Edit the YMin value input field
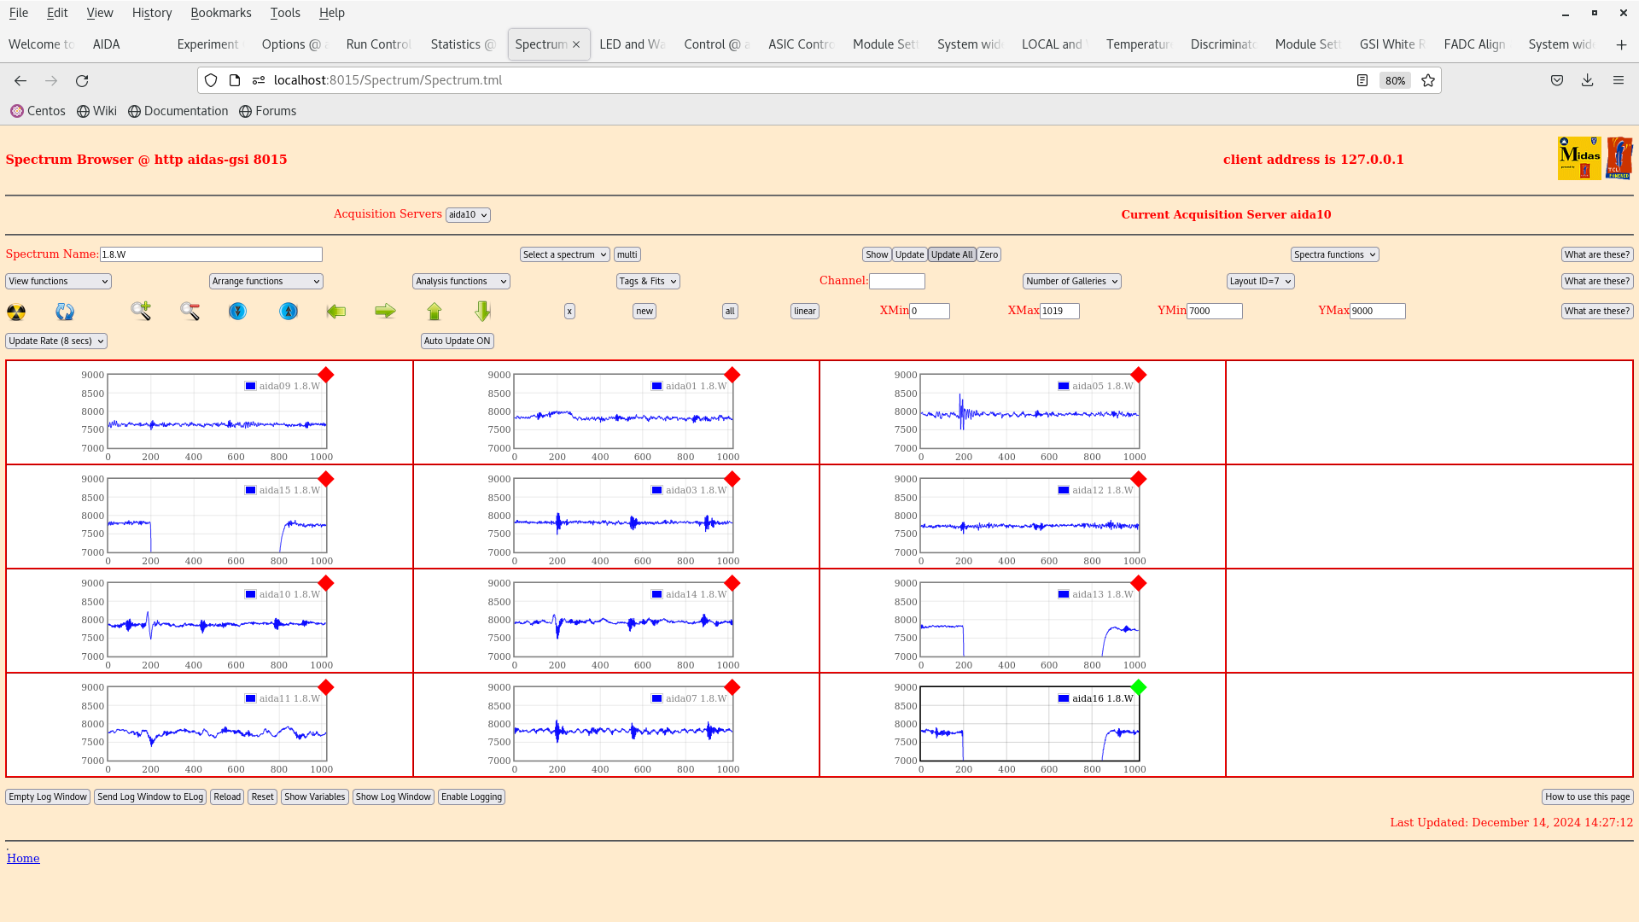The width and height of the screenshot is (1639, 922). point(1214,311)
